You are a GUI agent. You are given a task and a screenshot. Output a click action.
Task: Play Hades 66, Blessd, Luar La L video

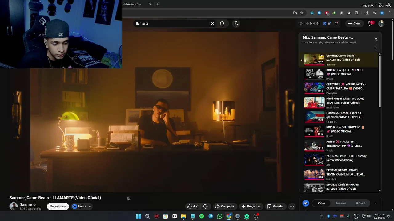tap(339, 117)
